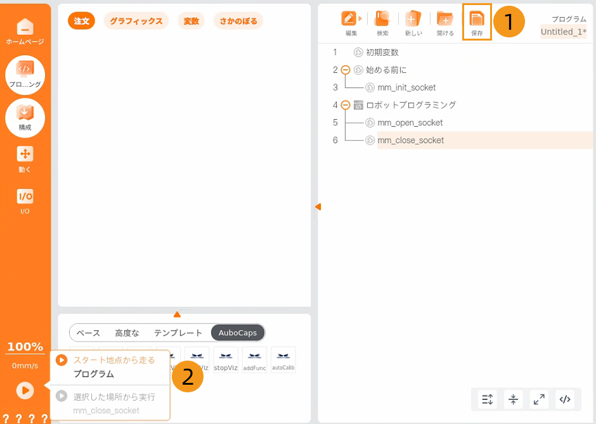The image size is (596, 424).
Task: Click the line order sort icon
Action: tap(488, 399)
